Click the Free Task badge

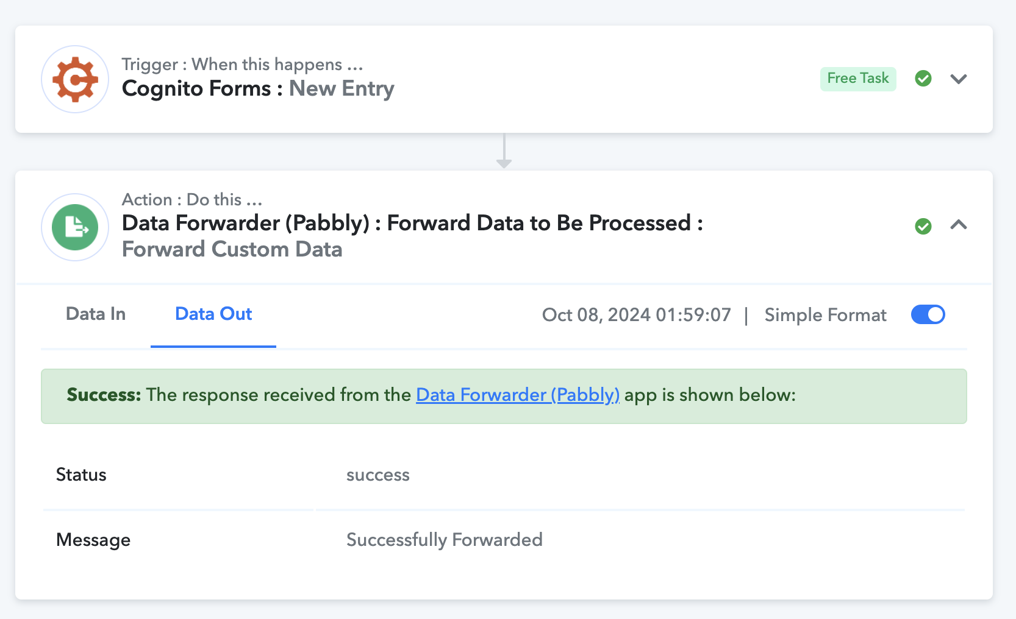[x=858, y=79]
